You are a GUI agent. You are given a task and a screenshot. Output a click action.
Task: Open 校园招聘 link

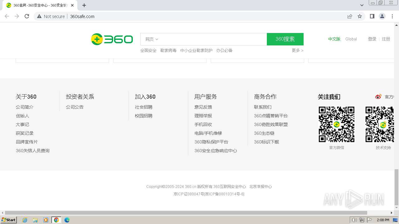coord(144,116)
